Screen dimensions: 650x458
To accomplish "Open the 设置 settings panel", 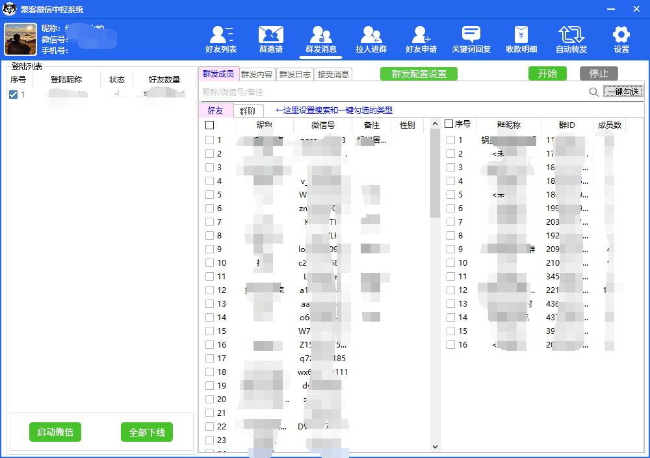I will (621, 39).
